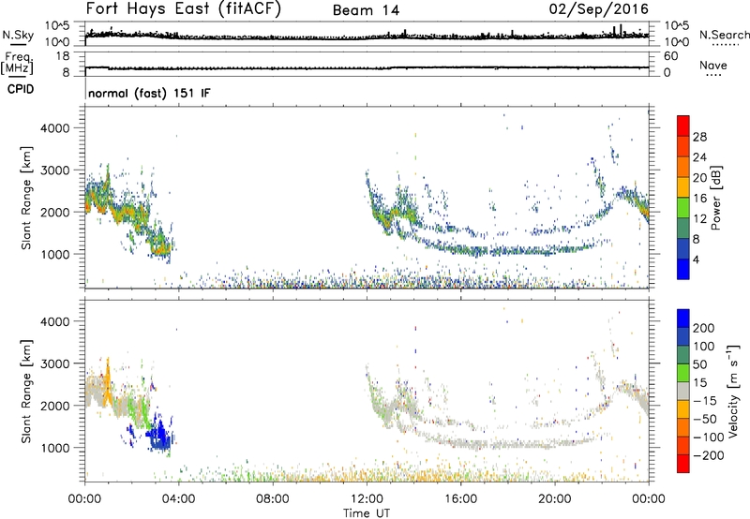Click the bottom red segment of the velocity colorbar
The image size is (750, 519).
pos(683,464)
